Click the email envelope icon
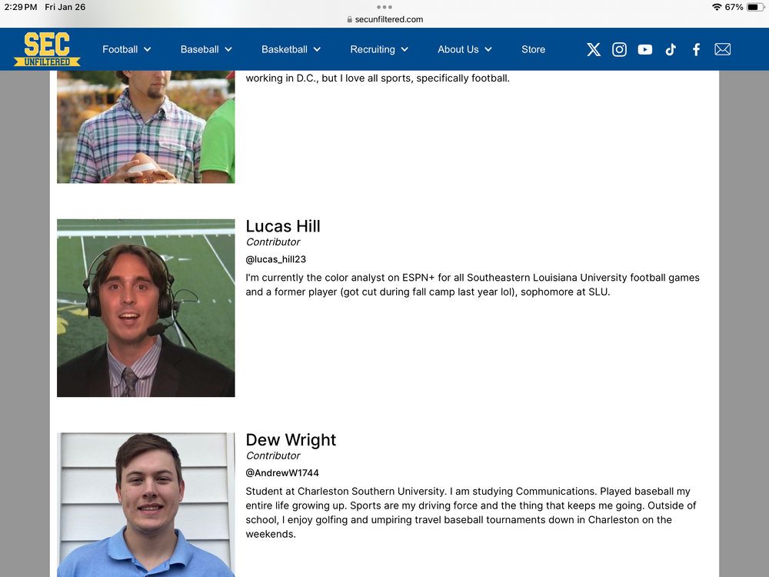769x577 pixels. (722, 49)
